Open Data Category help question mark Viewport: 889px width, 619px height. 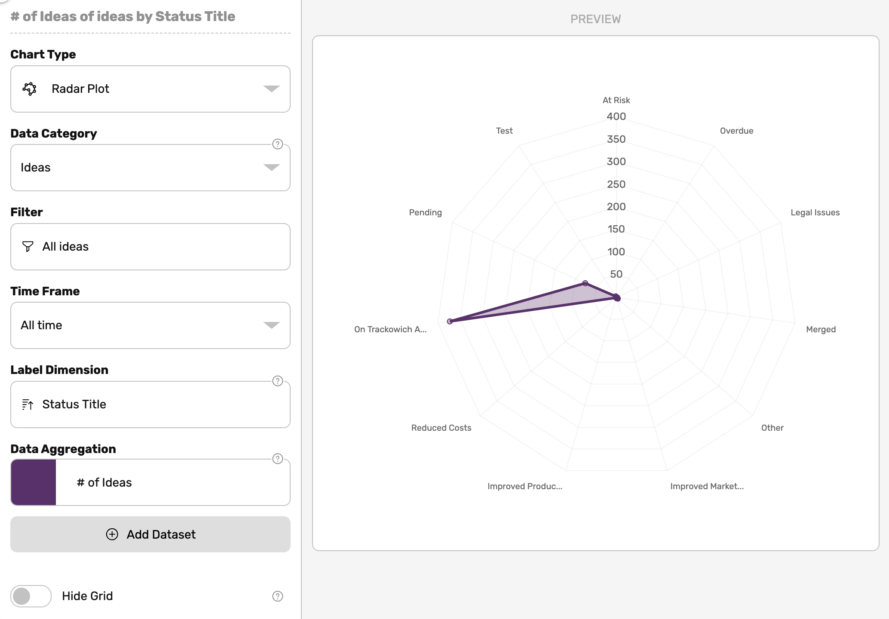pyautogui.click(x=278, y=144)
